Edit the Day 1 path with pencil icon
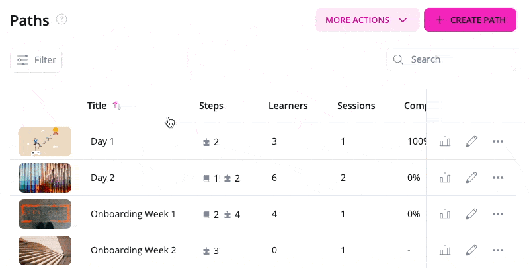 [471, 141]
